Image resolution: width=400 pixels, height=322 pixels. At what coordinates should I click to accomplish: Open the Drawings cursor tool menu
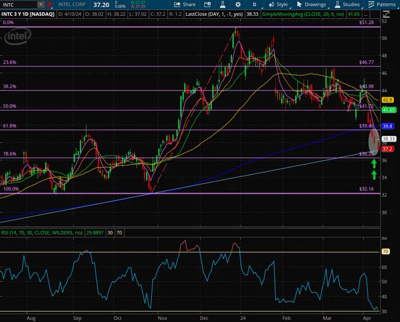click(311, 5)
